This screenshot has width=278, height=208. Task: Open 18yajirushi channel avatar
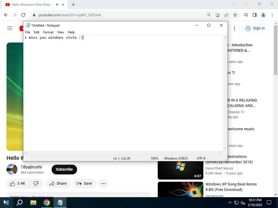tap(12, 169)
